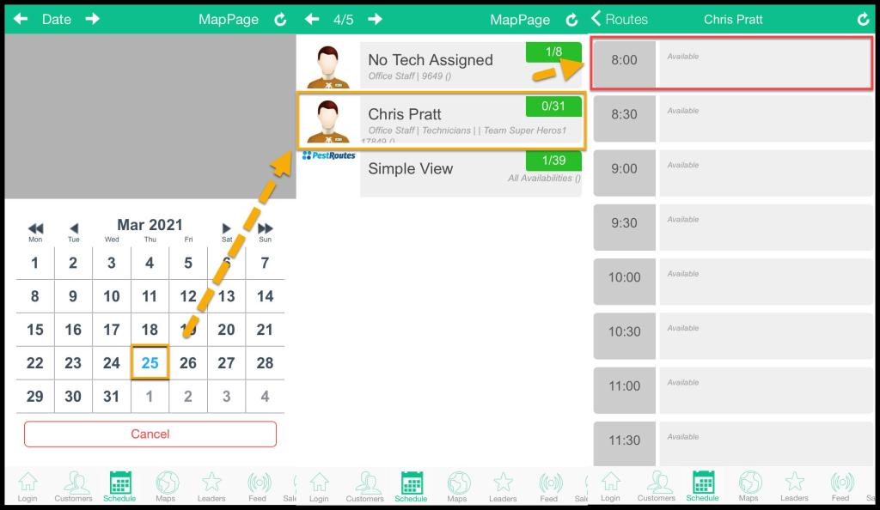
Task: Open the No Tech Assigned route
Action: coord(442,65)
